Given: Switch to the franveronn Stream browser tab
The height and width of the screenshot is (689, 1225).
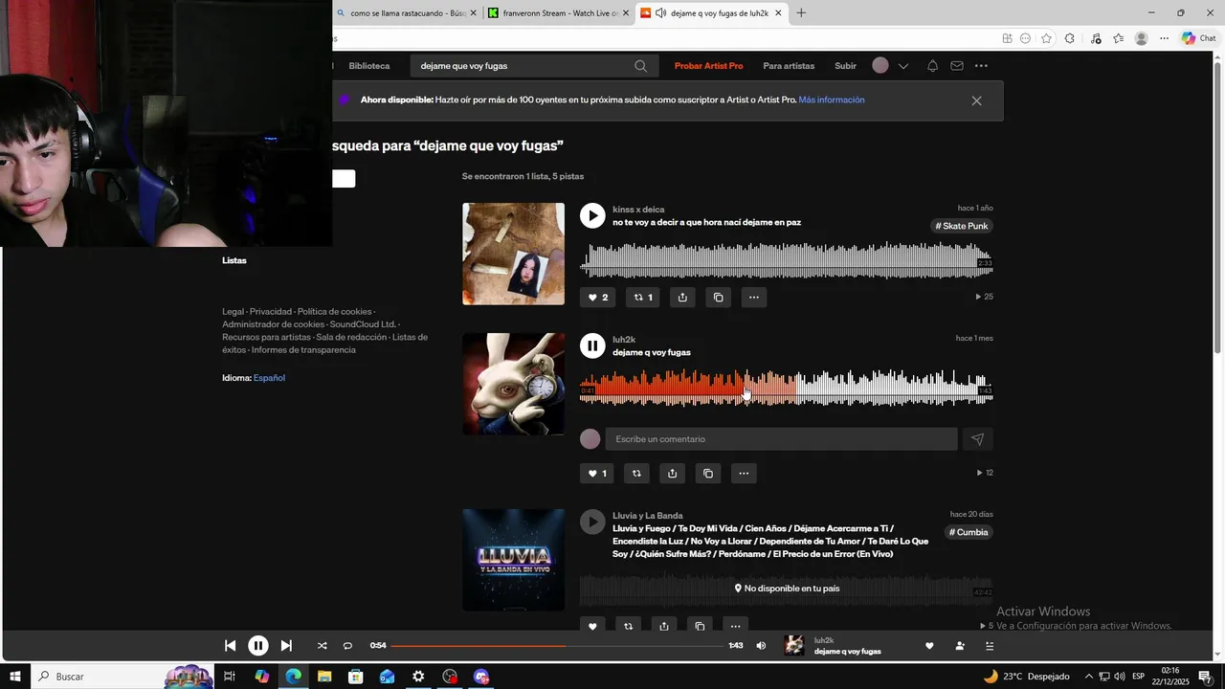Looking at the screenshot, I should (x=560, y=13).
